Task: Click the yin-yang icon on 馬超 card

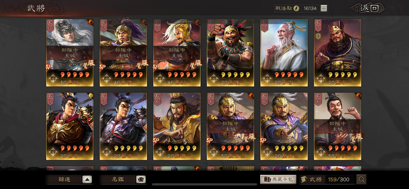Action: tap(90, 22)
